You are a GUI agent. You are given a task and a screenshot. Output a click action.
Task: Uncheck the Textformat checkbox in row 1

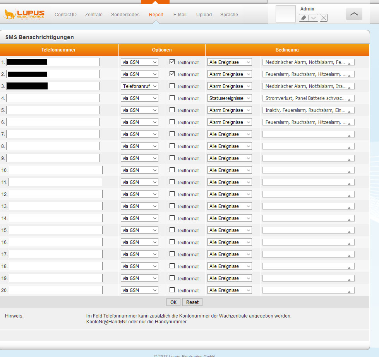[172, 62]
